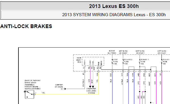Click the 'D30' connector label
The width and height of the screenshot is (170, 104).
pos(111,75)
